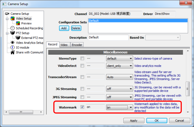Collapse the PTZ Setup tree node
194x127 pixels.
7,33
